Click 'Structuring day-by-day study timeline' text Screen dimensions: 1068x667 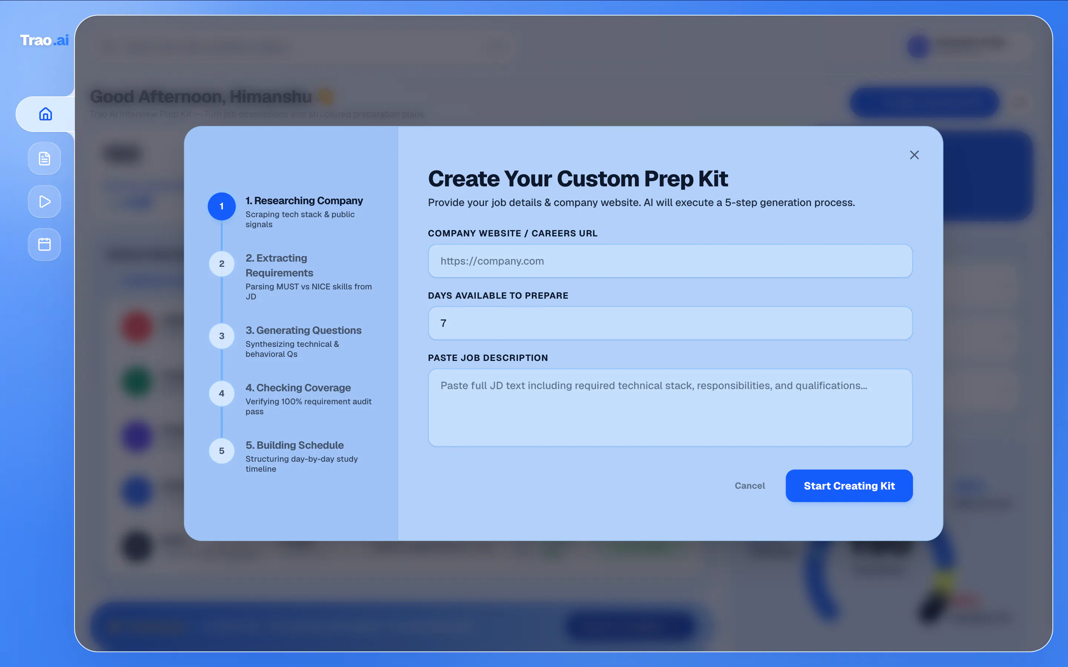[301, 464]
